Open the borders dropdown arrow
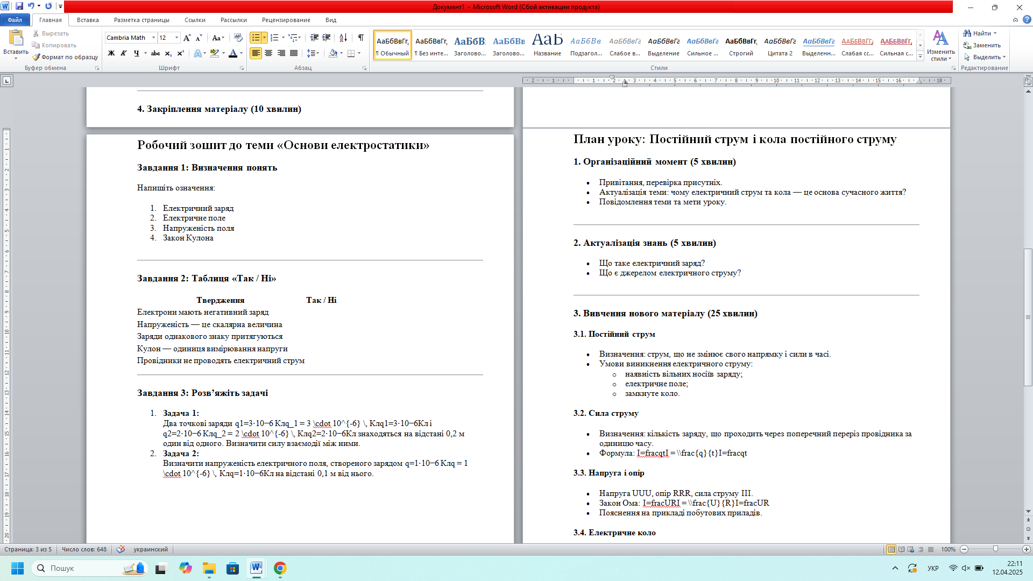 (359, 53)
